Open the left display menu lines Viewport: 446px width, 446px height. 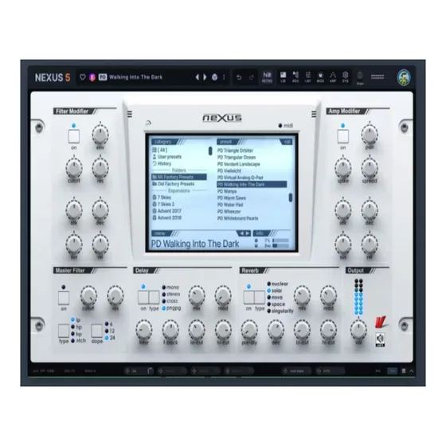[x=130, y=114]
